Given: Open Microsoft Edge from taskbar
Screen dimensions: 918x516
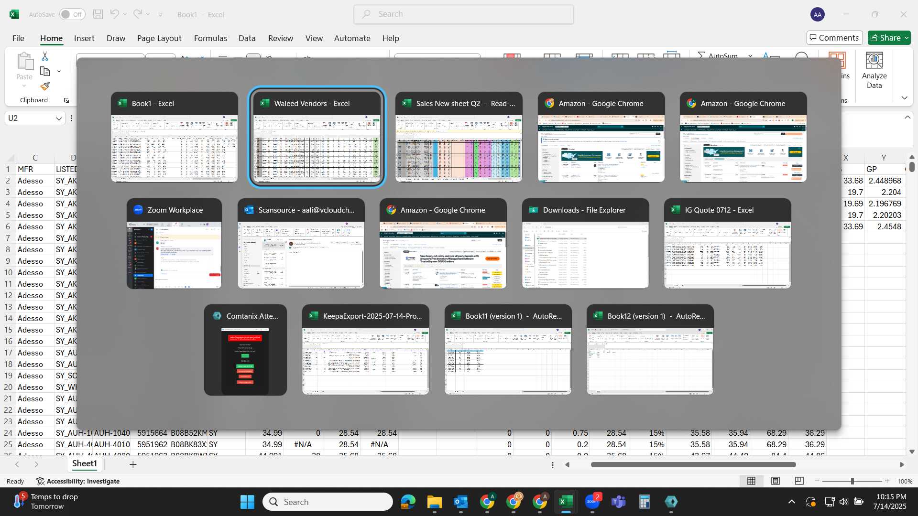Looking at the screenshot, I should (x=408, y=502).
